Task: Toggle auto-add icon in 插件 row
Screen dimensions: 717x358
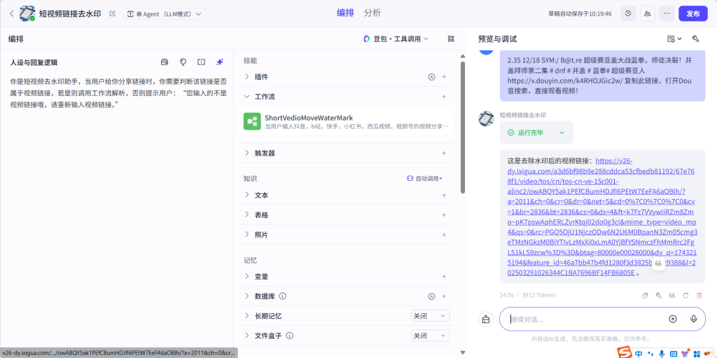Action: 431,77
